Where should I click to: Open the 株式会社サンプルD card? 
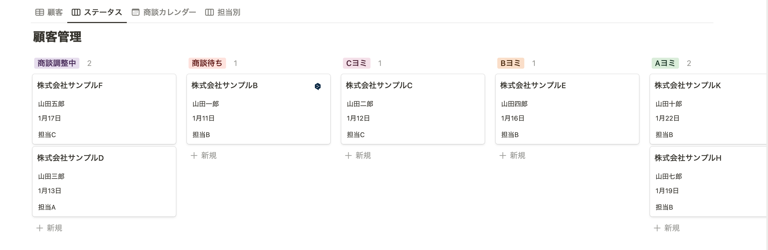coord(104,182)
